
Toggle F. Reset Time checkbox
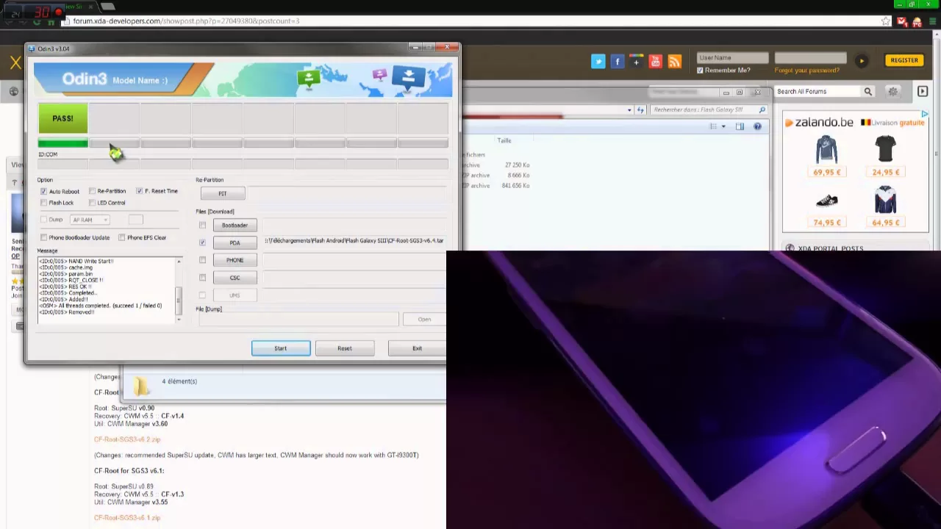click(139, 191)
